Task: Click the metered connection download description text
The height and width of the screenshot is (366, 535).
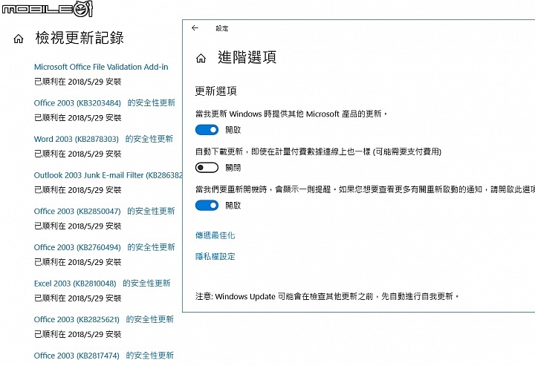Action: coord(318,151)
